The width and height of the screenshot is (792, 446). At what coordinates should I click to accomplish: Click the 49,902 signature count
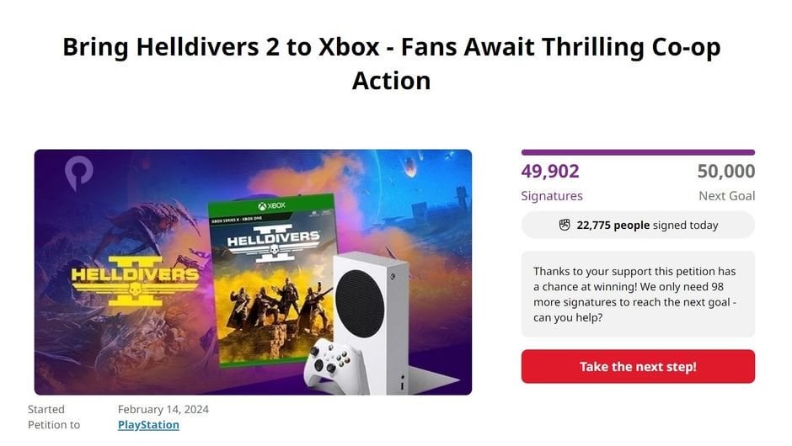550,172
